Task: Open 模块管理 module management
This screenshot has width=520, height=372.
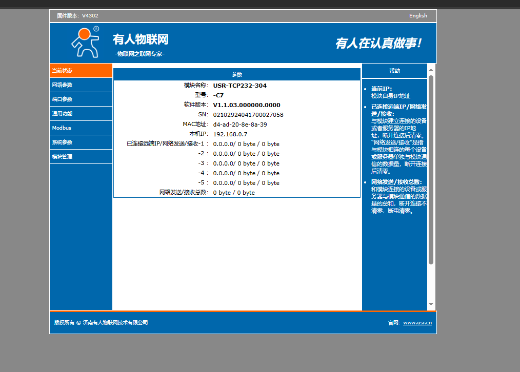Action: coord(81,157)
